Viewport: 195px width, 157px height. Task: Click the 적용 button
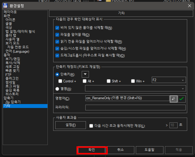point(178,150)
